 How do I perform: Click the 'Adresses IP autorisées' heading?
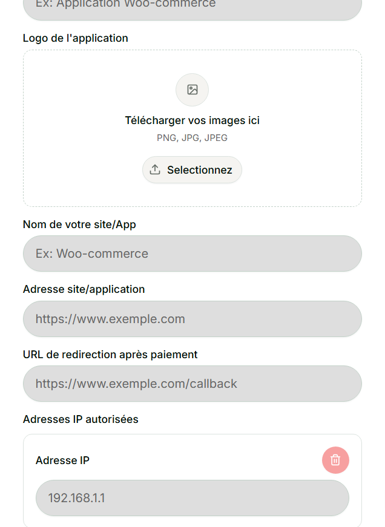click(x=81, y=419)
